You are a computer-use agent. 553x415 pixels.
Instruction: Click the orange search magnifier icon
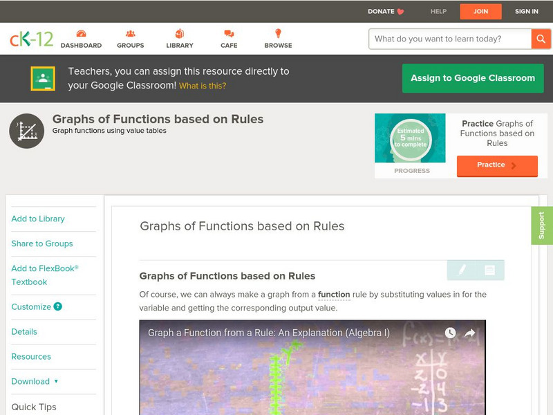point(541,39)
